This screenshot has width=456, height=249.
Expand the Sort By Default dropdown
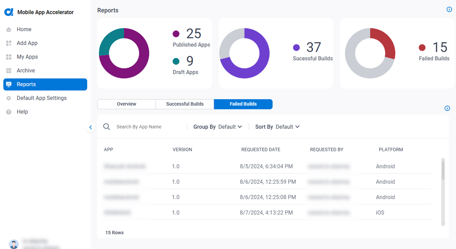coord(278,127)
